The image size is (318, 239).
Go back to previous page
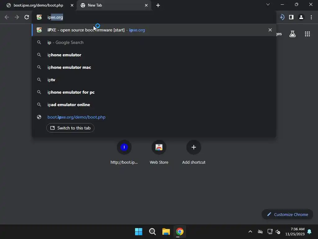[7, 17]
